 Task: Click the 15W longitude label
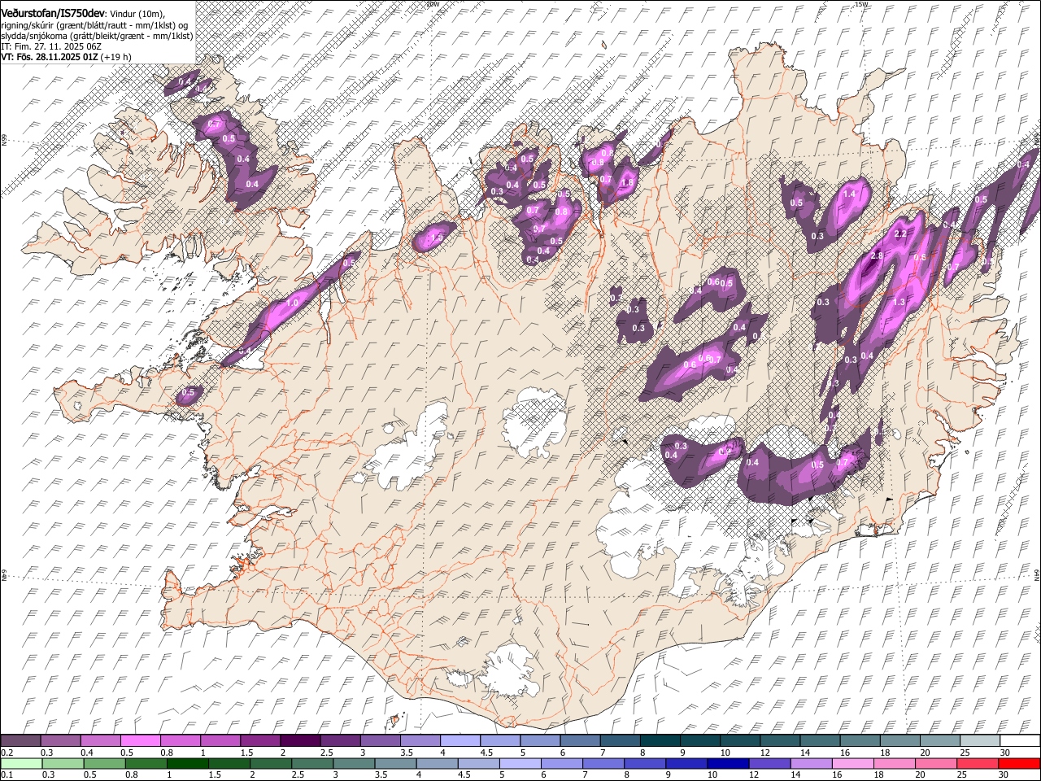[x=861, y=4]
